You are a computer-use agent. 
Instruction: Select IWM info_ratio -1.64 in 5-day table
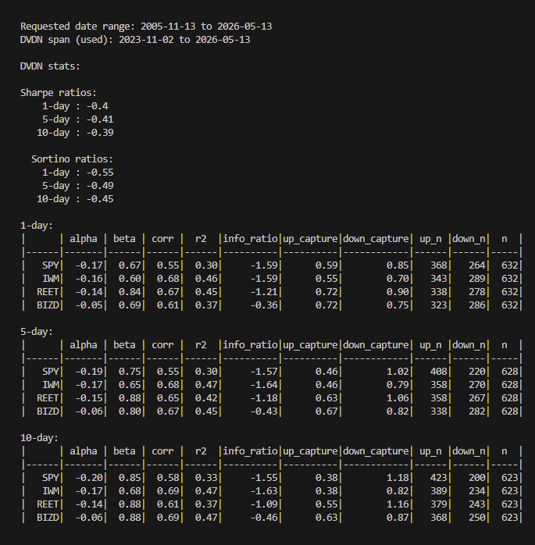coord(264,384)
